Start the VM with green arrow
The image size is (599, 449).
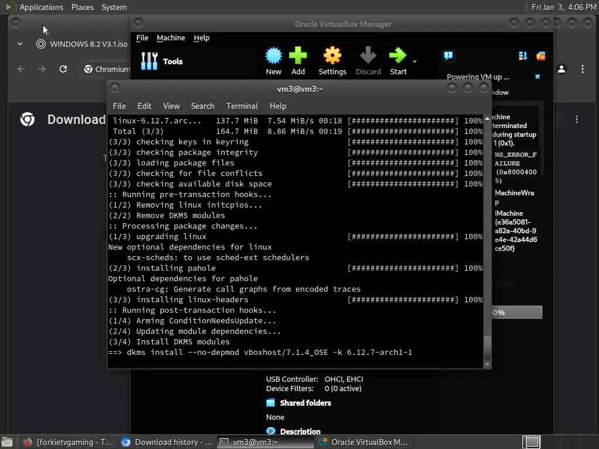click(398, 61)
